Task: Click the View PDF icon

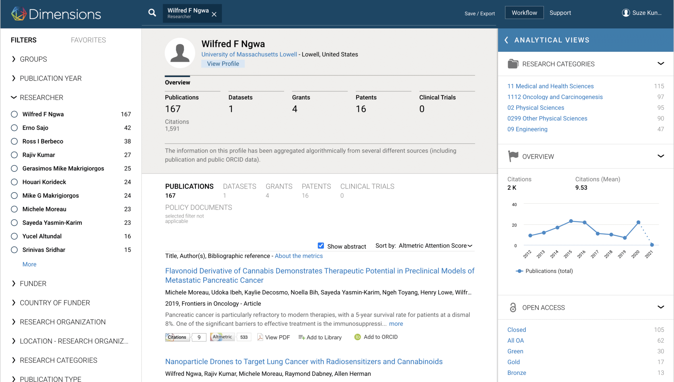Action: click(x=260, y=337)
